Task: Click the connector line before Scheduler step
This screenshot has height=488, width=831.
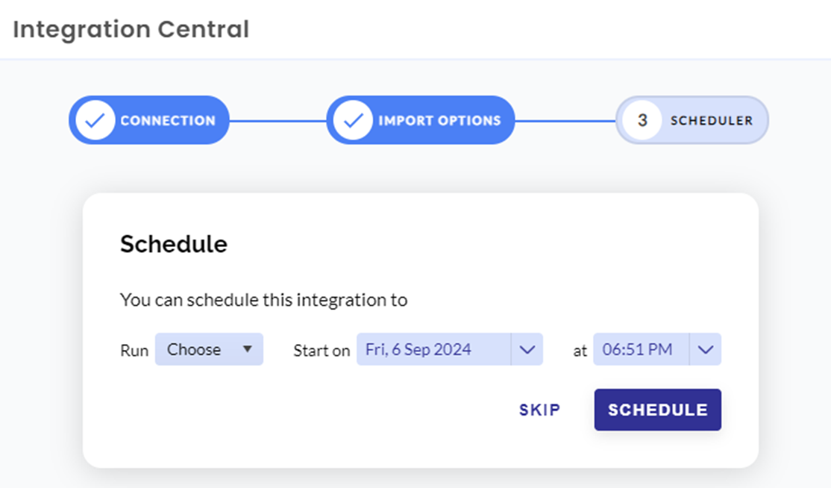Action: 565,121
